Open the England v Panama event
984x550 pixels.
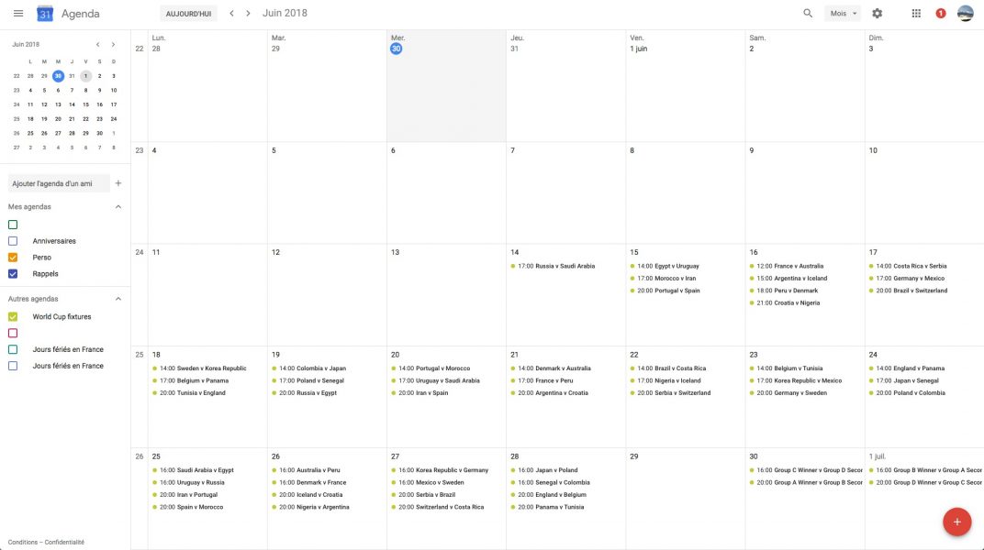(907, 368)
